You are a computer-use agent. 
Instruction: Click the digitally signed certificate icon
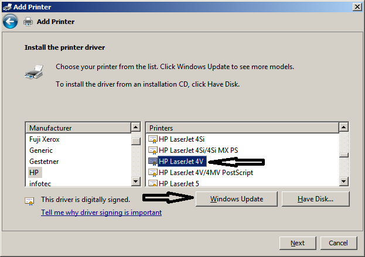tap(29, 201)
